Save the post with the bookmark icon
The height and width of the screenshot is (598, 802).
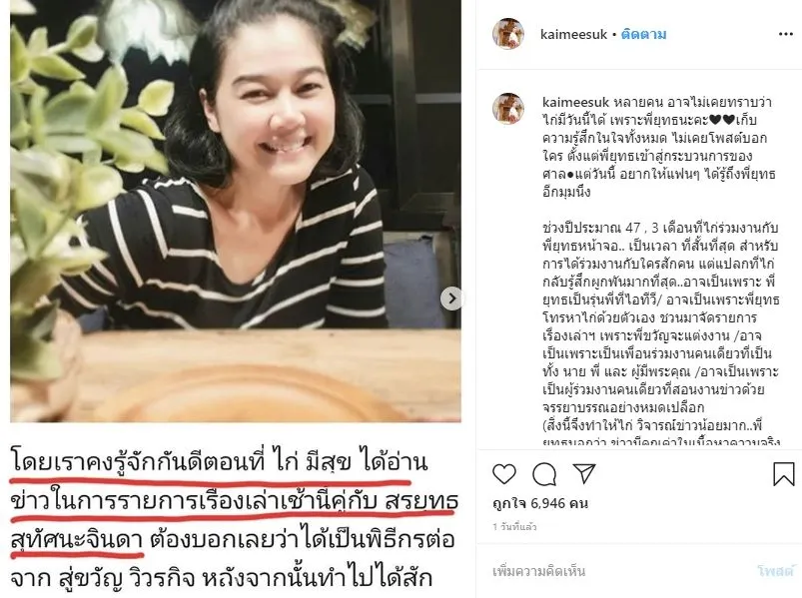[x=784, y=474]
